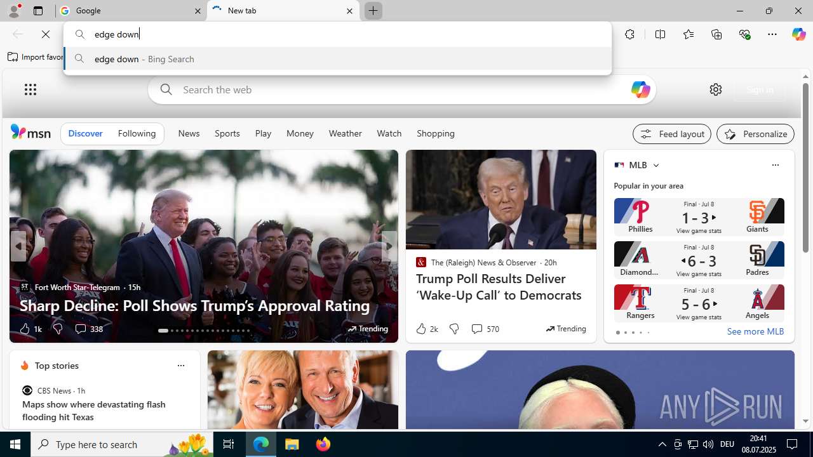Image resolution: width=813 pixels, height=457 pixels.
Task: Open a new tab with plus button
Action: [373, 11]
